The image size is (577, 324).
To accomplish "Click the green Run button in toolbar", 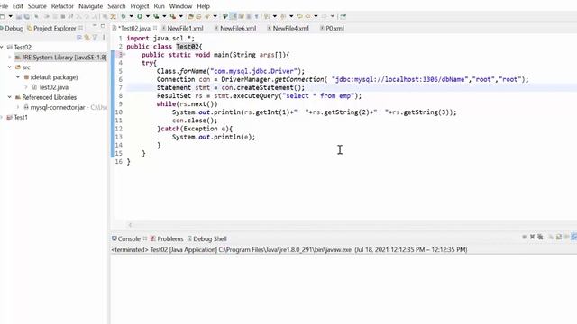I will 140,16.
